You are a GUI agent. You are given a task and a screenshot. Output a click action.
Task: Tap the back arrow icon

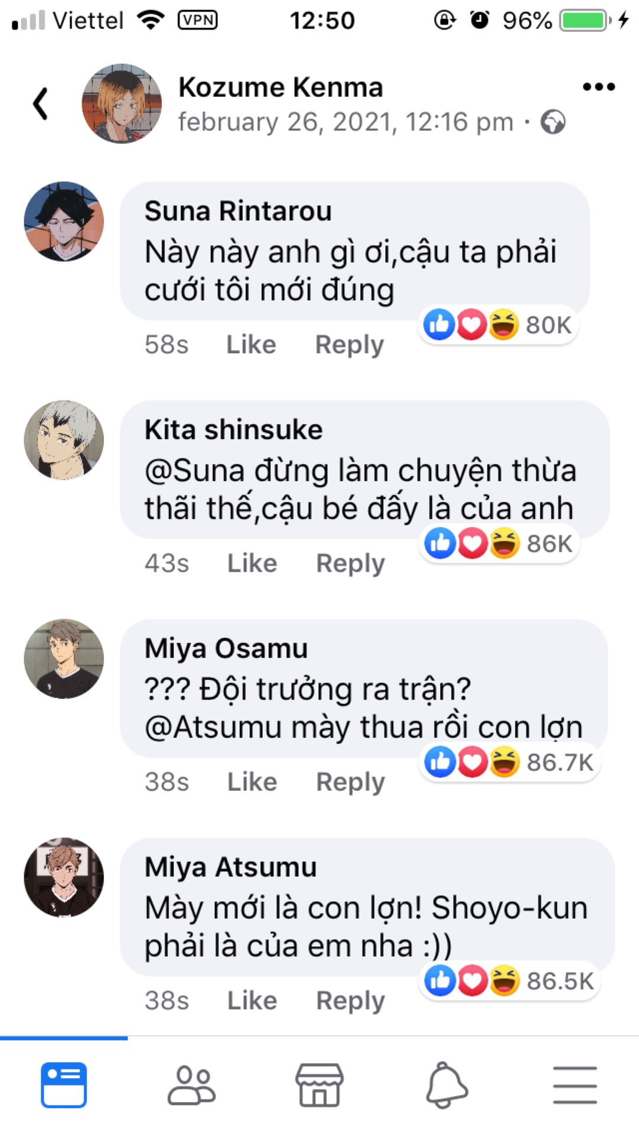[x=40, y=104]
